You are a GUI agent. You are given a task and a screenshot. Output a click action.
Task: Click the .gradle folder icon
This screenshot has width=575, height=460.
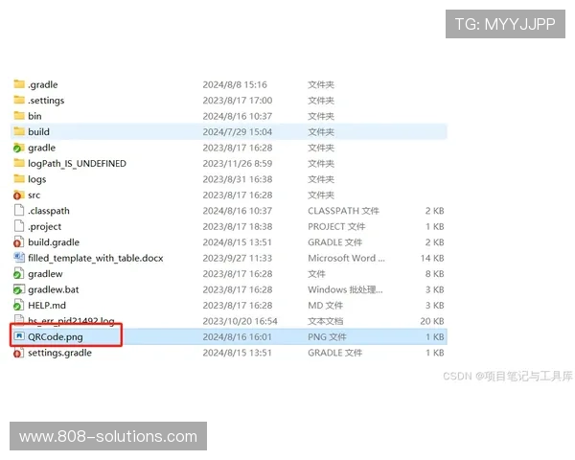[x=19, y=84]
